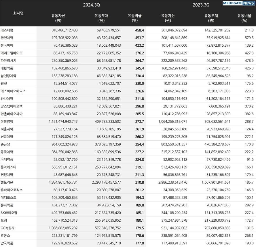Click company name GC녹십자
The image size is (256, 247).
(7, 228)
